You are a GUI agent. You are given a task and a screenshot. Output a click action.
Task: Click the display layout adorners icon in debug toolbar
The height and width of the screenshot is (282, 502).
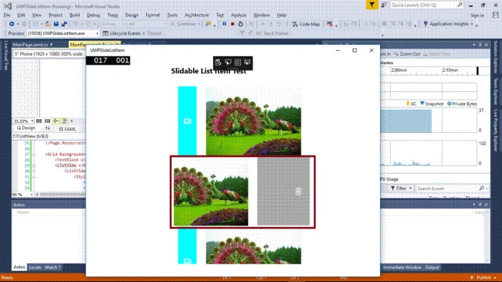pos(238,63)
